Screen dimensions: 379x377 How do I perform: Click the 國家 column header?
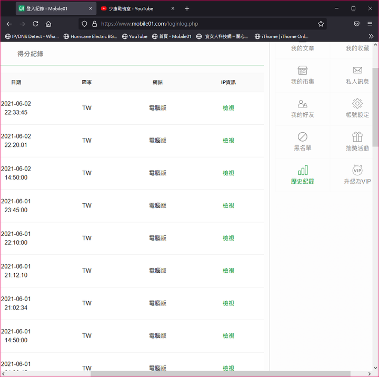click(87, 82)
